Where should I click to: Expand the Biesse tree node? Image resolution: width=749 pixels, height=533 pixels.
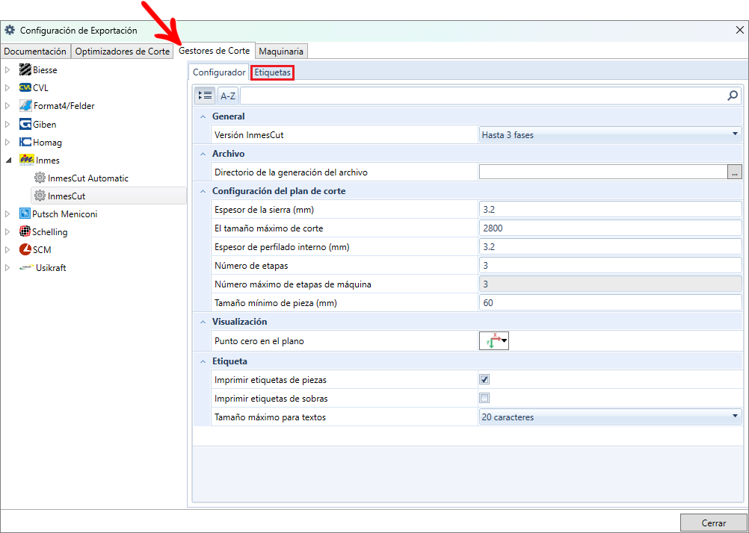(7, 70)
